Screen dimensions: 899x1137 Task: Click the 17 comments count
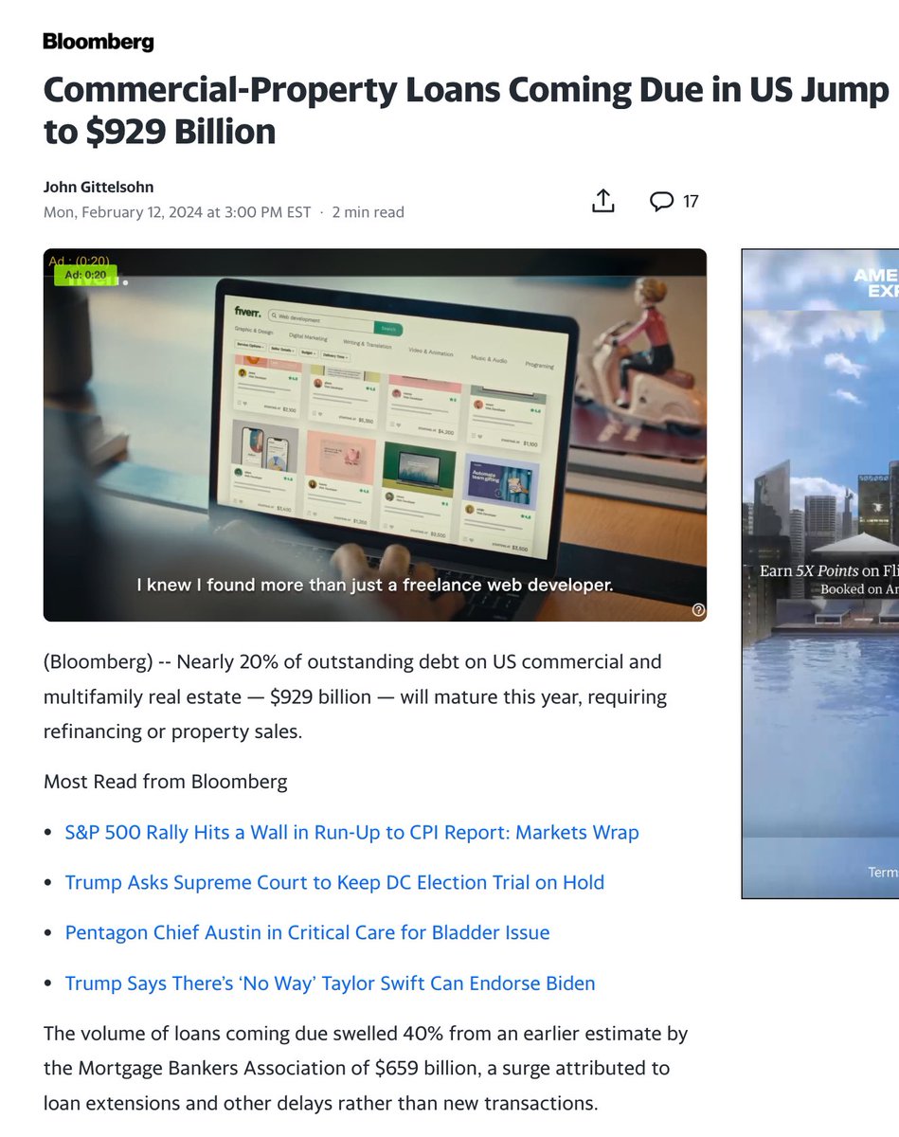pyautogui.click(x=691, y=201)
